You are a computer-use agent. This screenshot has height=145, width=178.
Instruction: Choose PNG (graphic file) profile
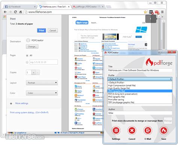click(x=140, y=97)
